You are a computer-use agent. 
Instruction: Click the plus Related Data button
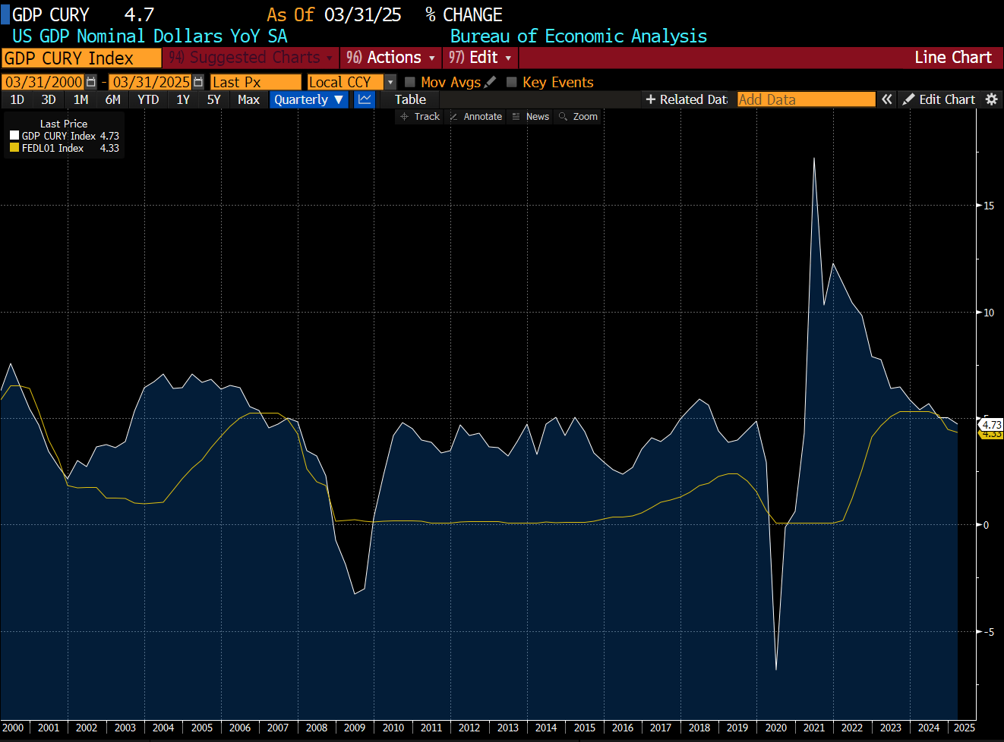point(687,99)
